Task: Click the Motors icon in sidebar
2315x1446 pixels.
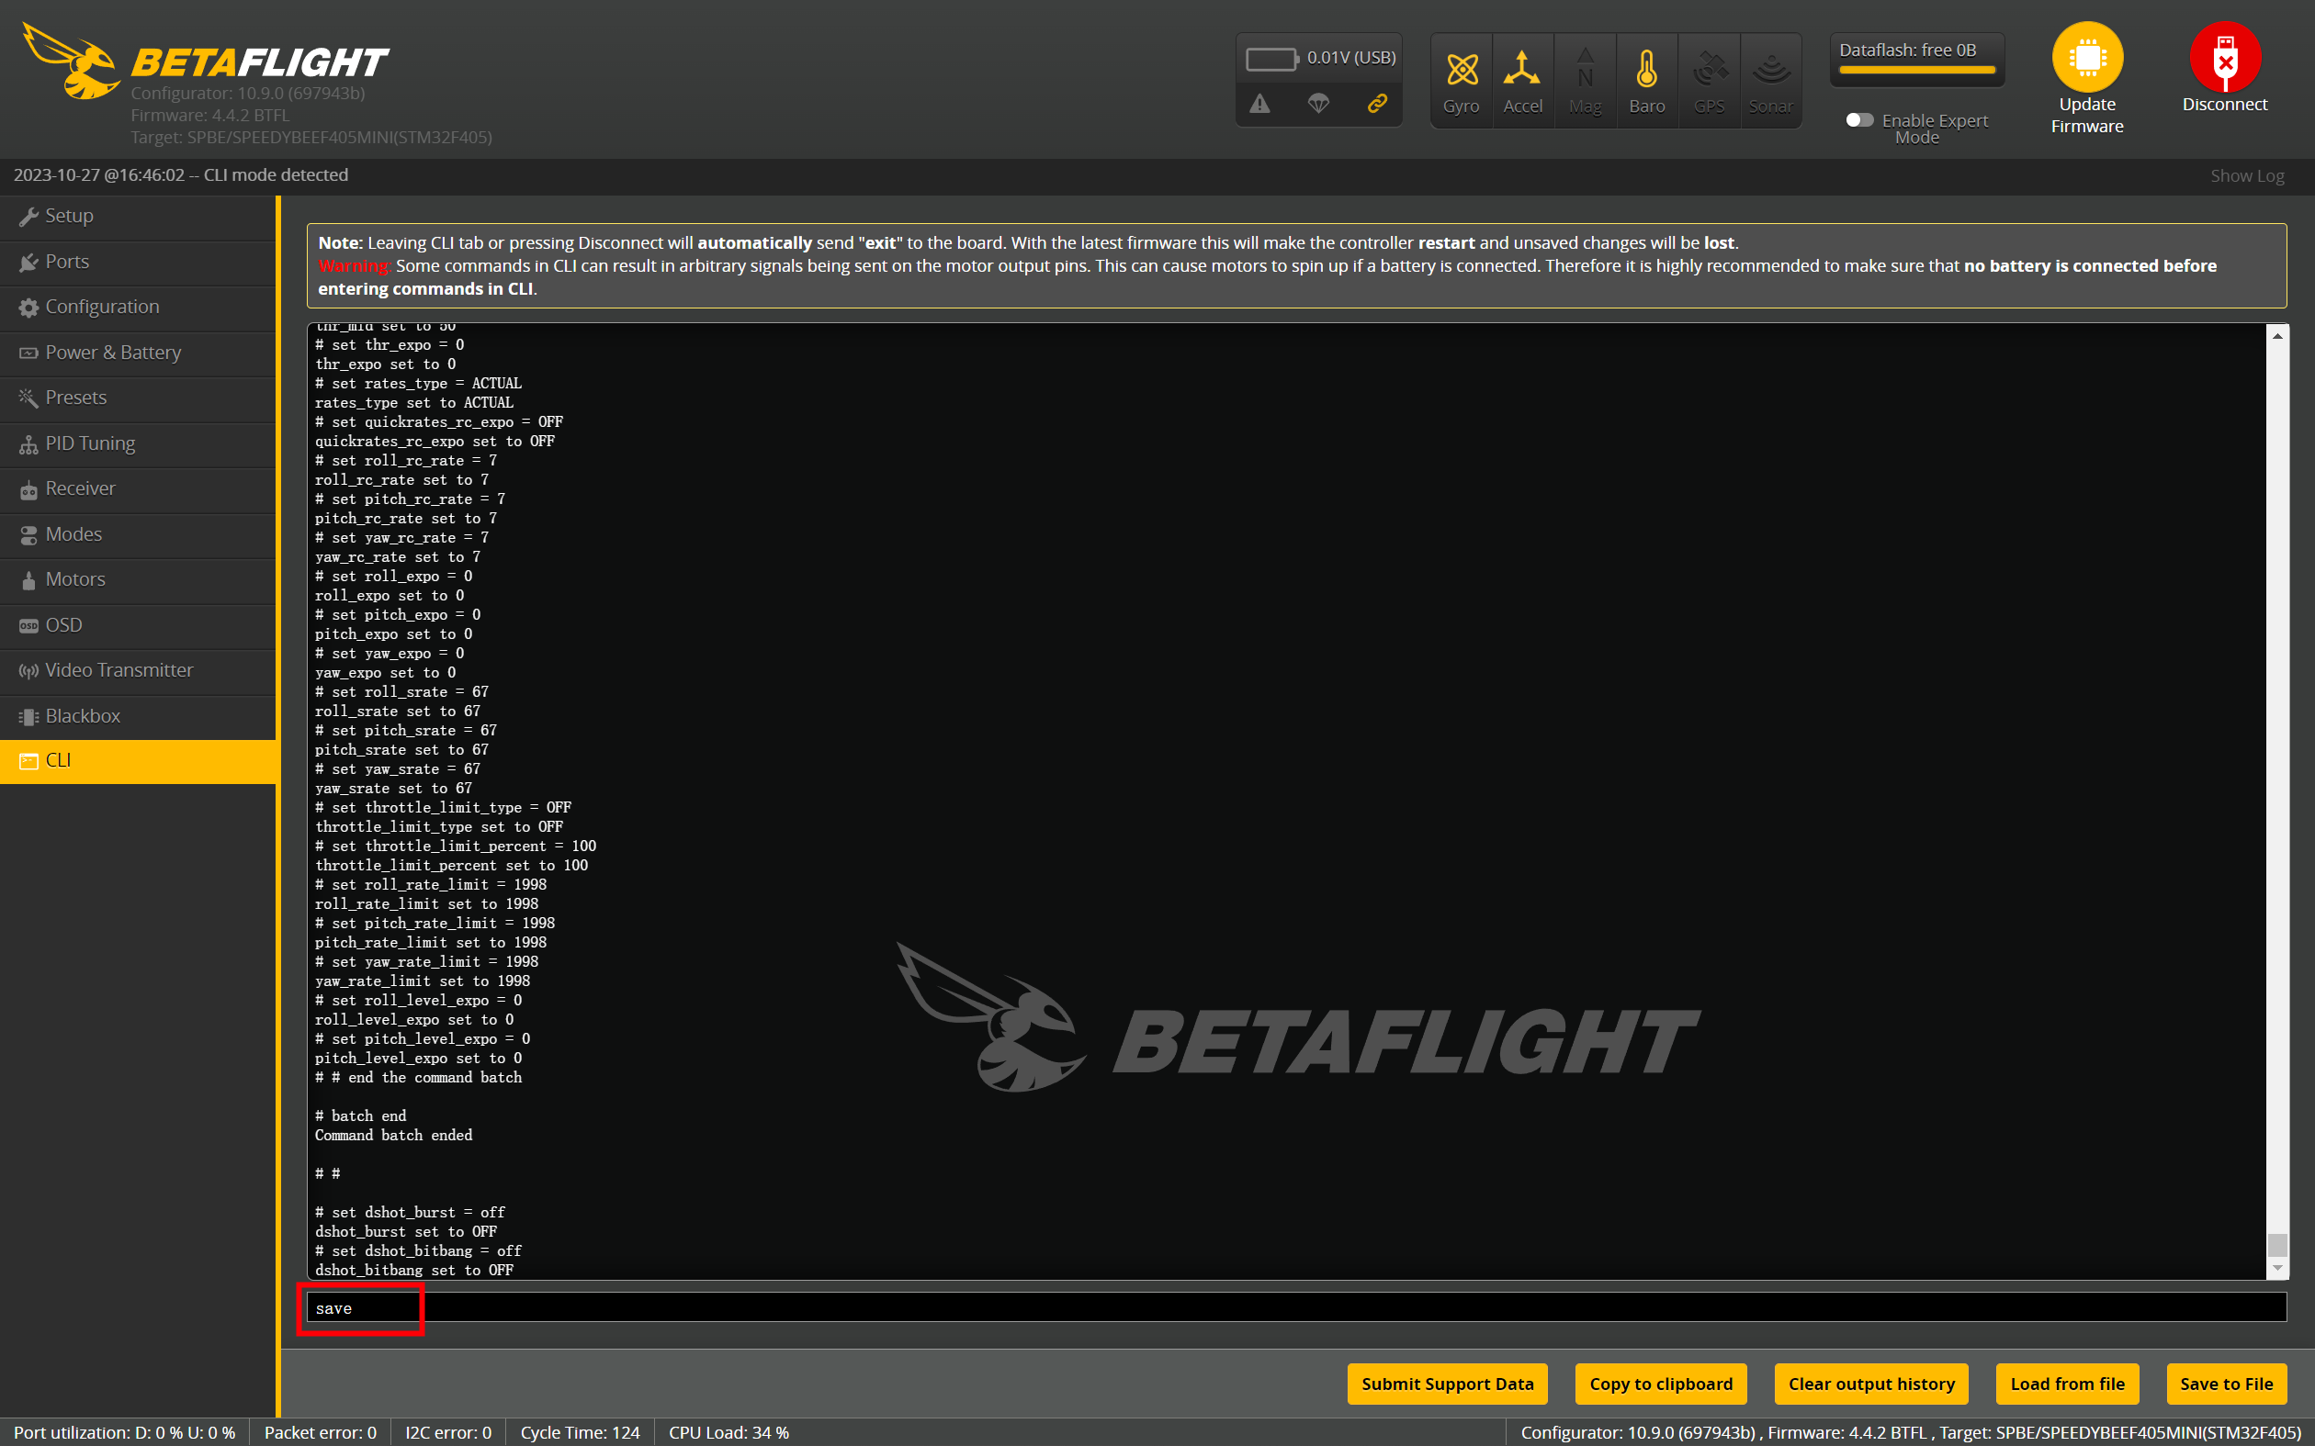Action: coord(28,579)
